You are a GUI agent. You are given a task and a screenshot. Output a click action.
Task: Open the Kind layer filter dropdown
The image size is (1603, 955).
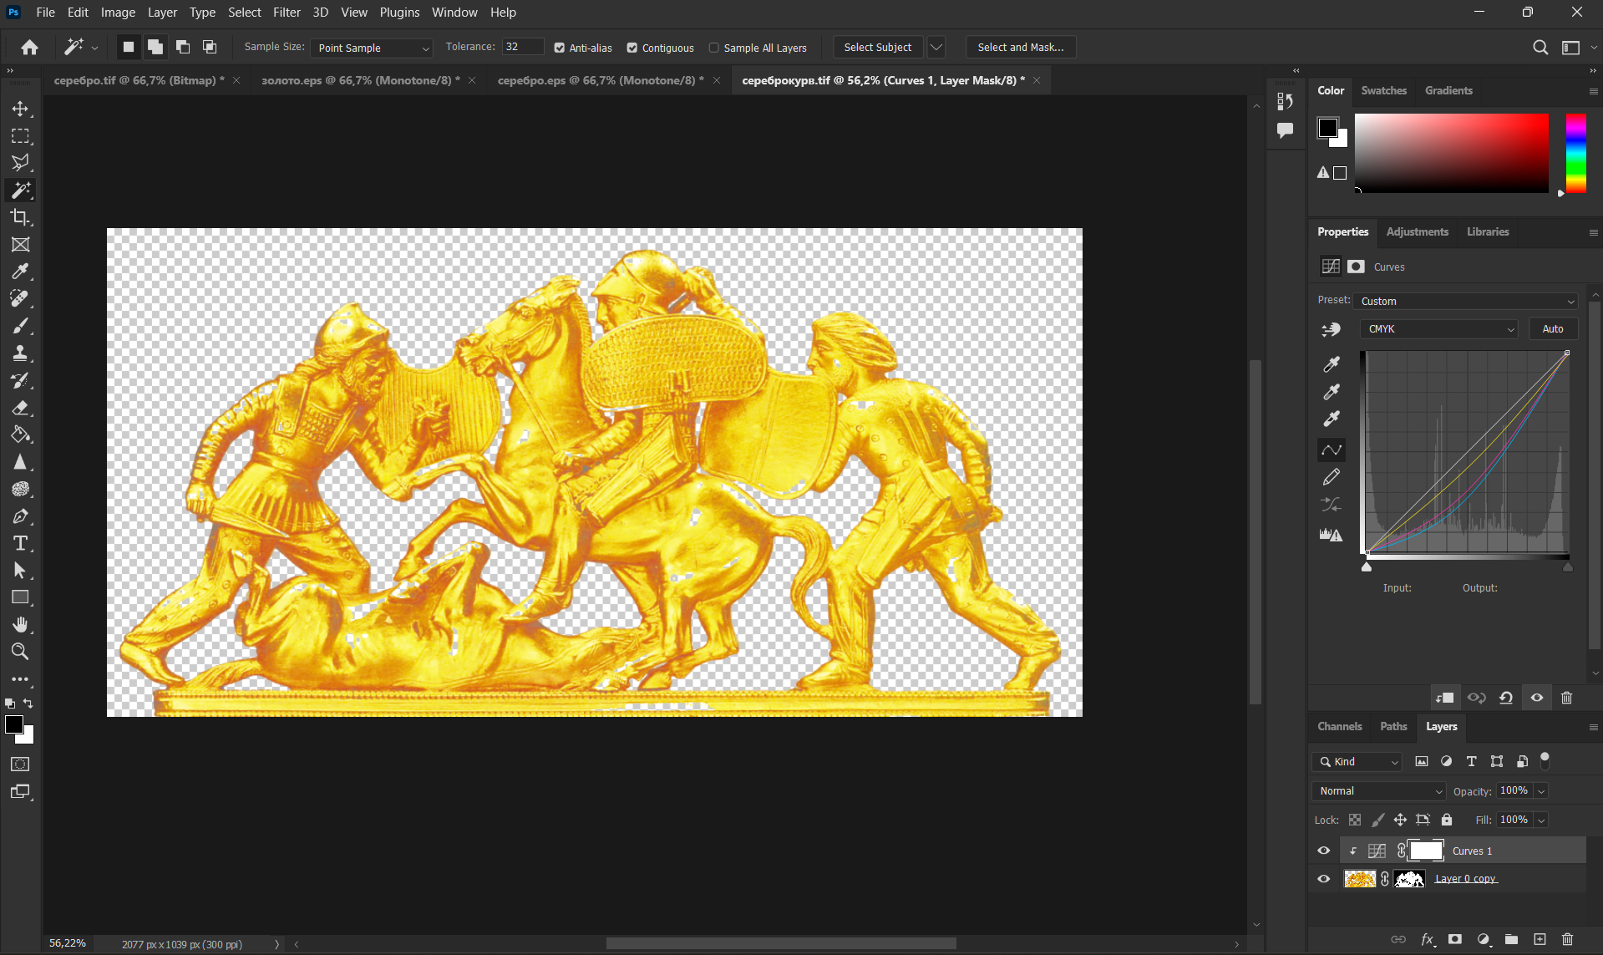pyautogui.click(x=1357, y=761)
